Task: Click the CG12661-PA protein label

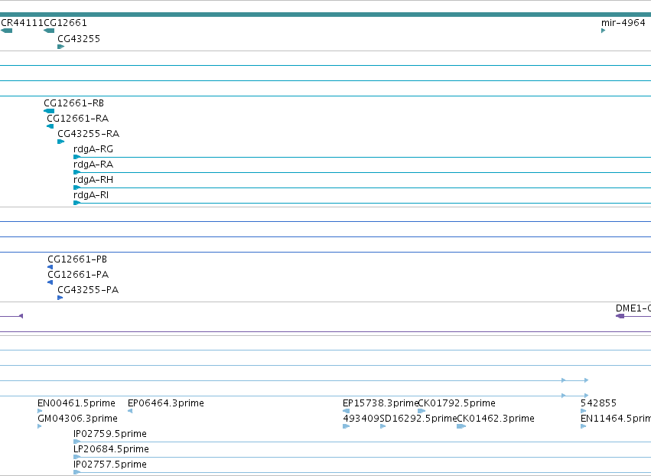Action: pyautogui.click(x=78, y=275)
